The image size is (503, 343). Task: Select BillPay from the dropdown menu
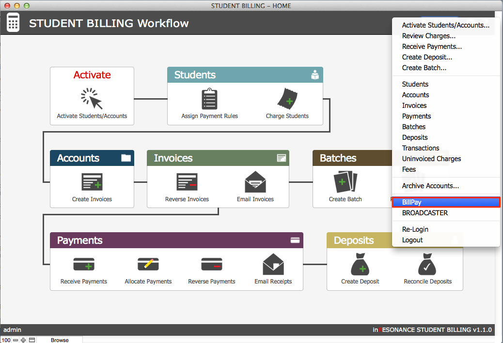pyautogui.click(x=445, y=202)
